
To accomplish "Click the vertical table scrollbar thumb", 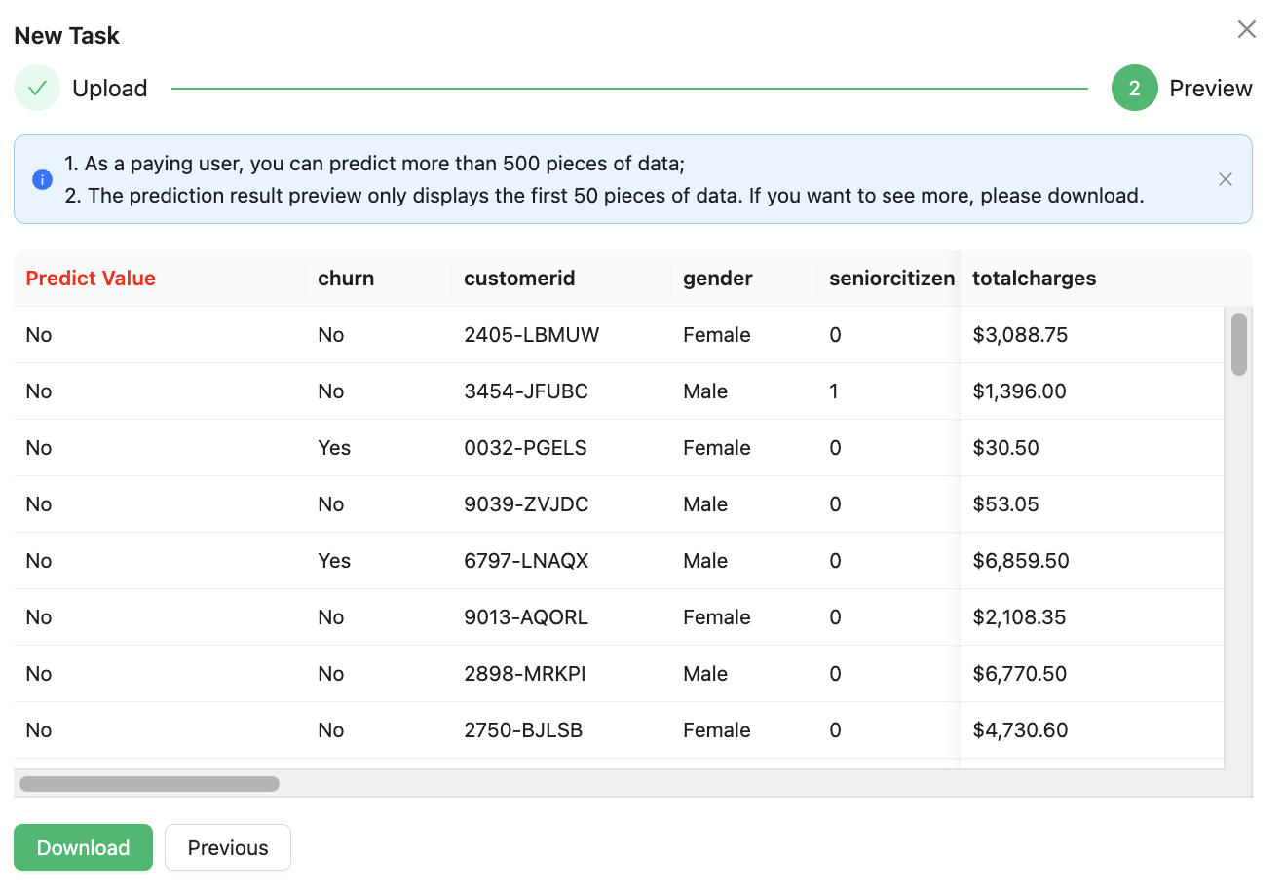I will point(1238,344).
